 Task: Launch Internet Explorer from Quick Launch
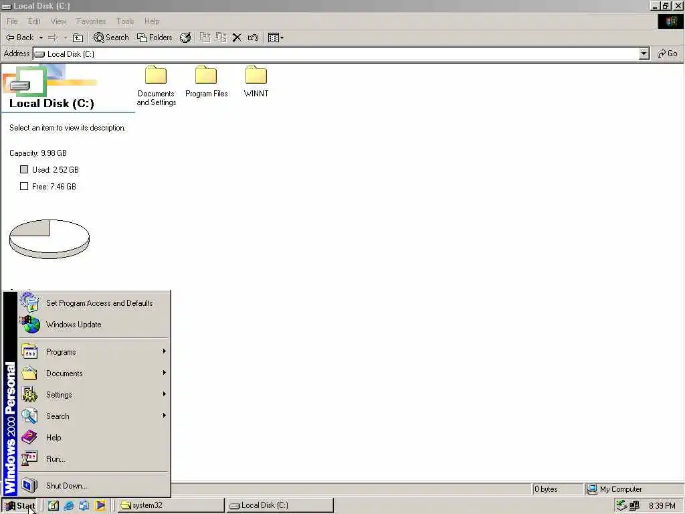(x=69, y=505)
